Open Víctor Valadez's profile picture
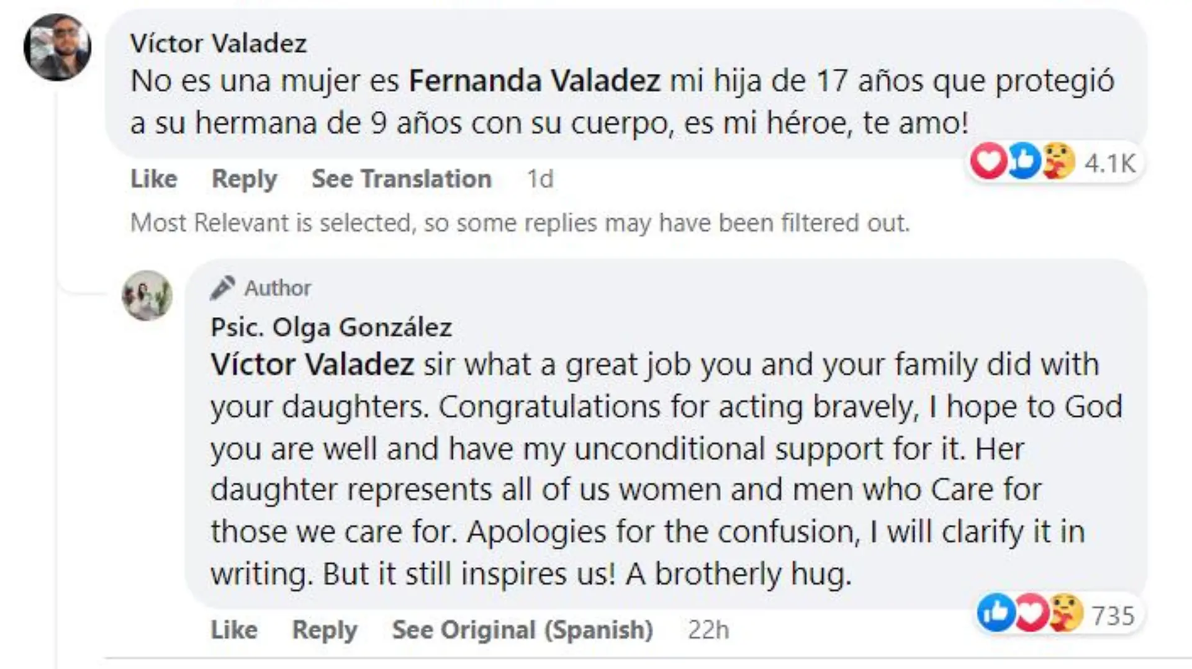 (x=57, y=47)
